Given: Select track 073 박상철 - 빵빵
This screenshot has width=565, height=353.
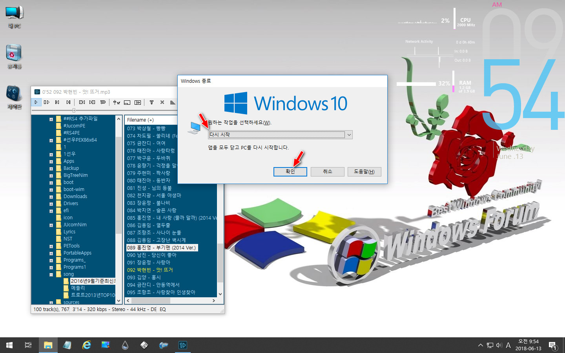Looking at the screenshot, I should click(146, 128).
